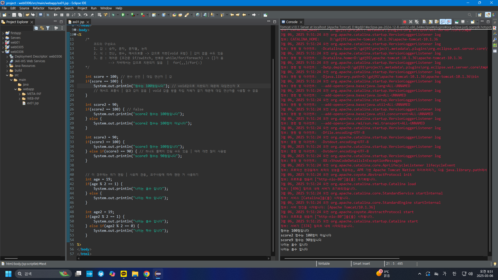The image size is (498, 280).
Task: Open the Project Explorer filter icon
Action: (48, 28)
